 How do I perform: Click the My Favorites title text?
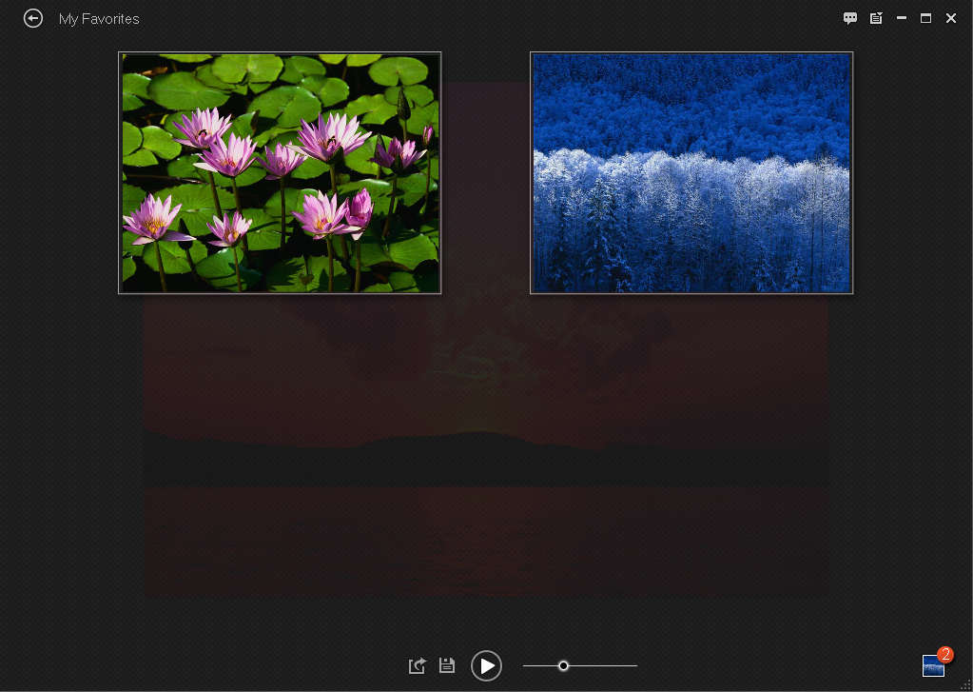99,19
